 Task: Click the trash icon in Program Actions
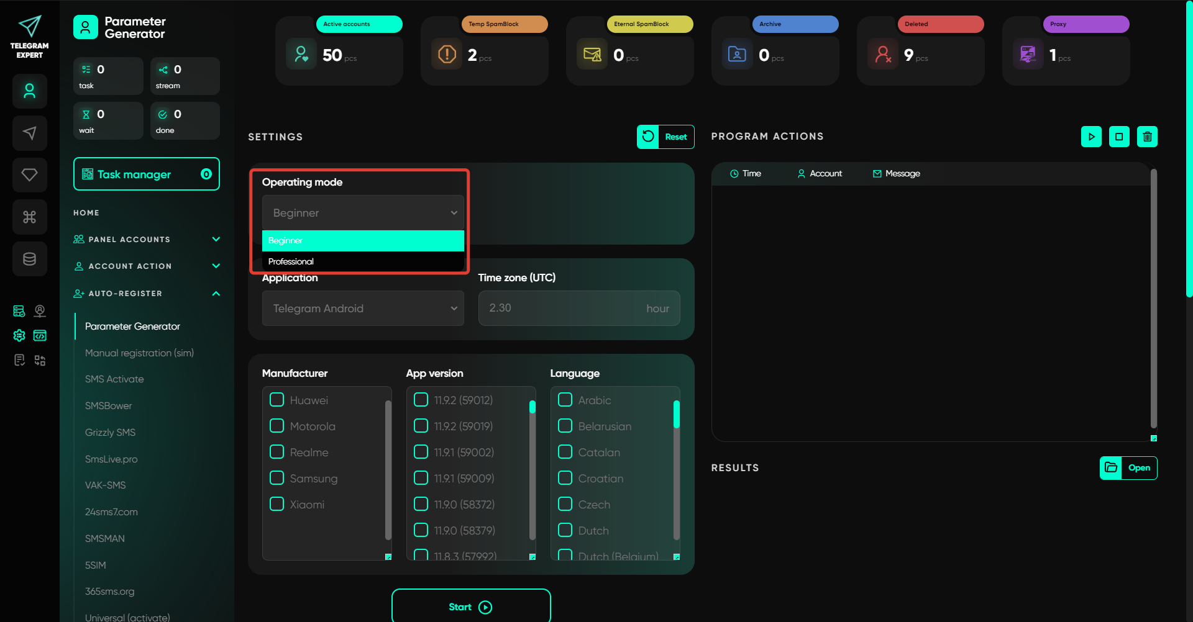pos(1147,137)
